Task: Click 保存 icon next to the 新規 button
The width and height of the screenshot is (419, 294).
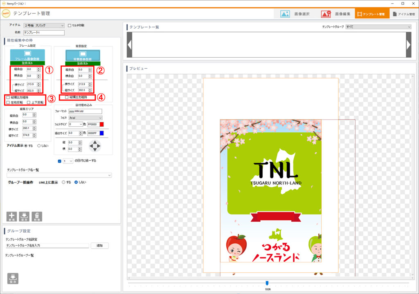Action: point(24,216)
